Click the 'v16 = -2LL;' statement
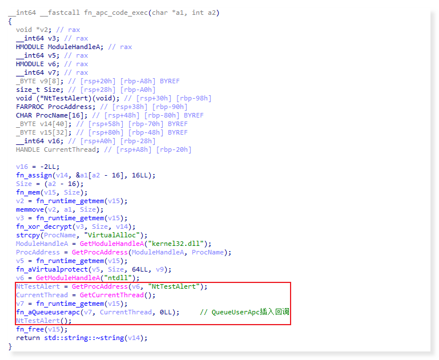Image resolution: width=439 pixels, height=360 pixels. [38, 167]
